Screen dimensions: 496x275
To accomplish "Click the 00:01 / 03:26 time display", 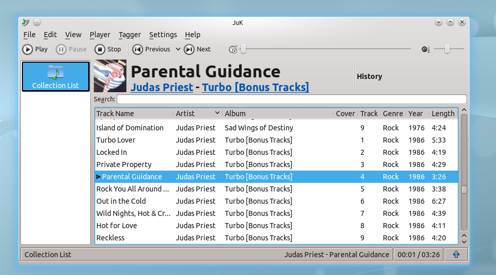I will coord(419,255).
